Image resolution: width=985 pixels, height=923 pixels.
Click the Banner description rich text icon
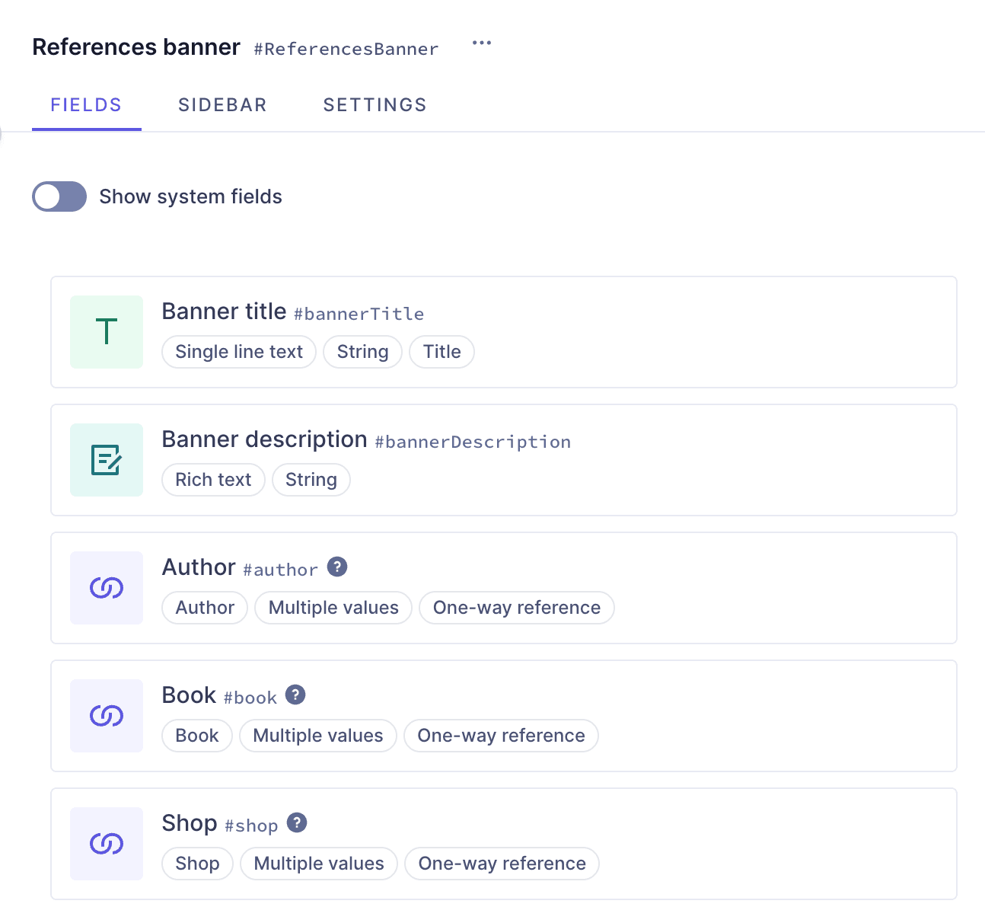pyautogui.click(x=106, y=459)
